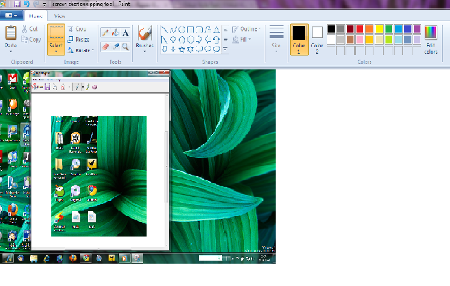
Task: Click the Save icon in title bar
Action: coord(16,4)
